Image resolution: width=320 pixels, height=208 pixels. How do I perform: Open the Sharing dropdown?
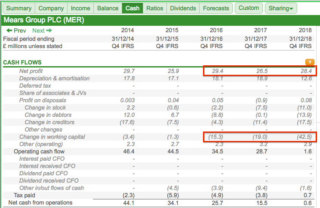(x=281, y=8)
